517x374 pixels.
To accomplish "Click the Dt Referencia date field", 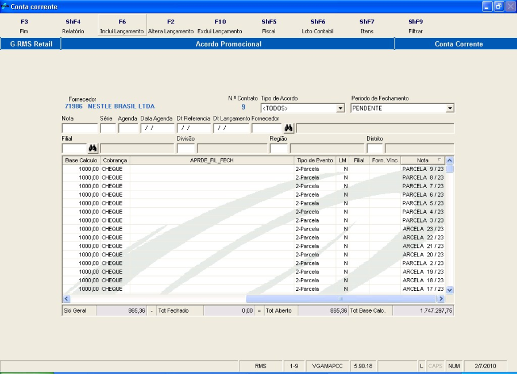I will click(194, 128).
